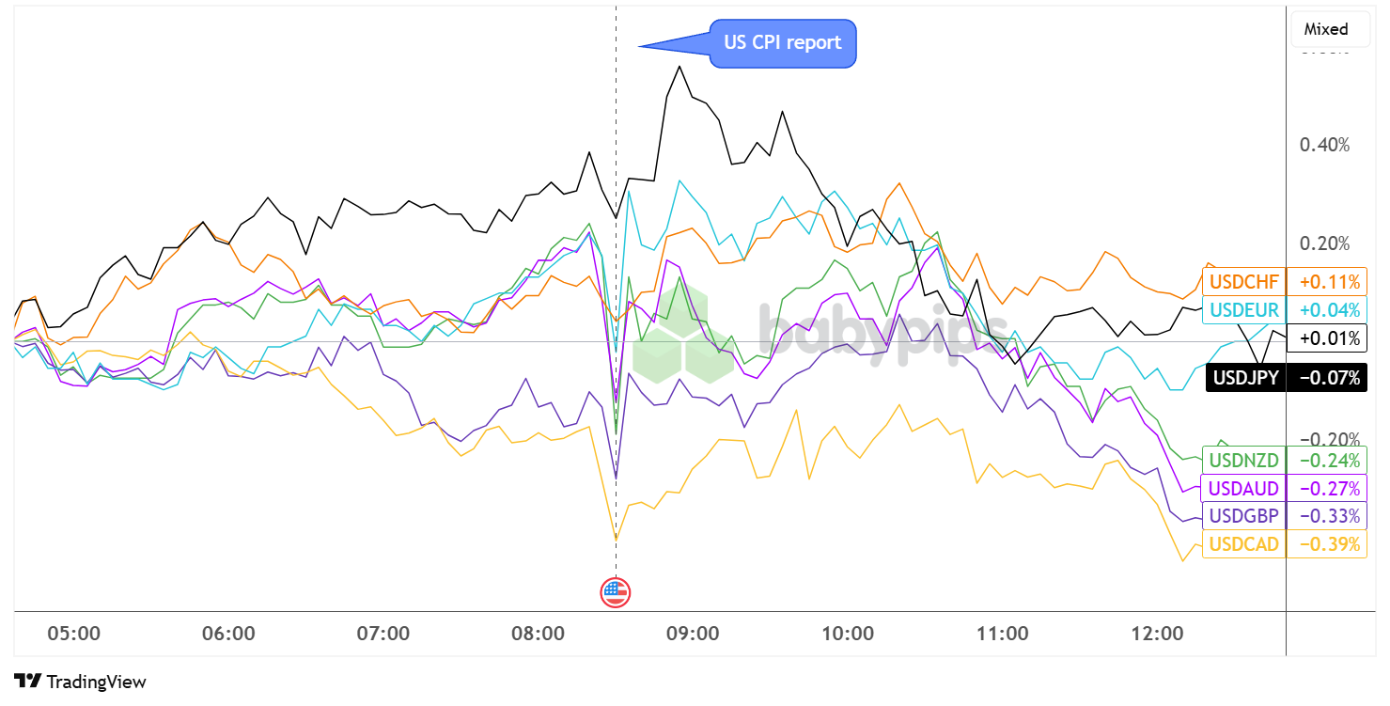Click the 12:00 time axis label

(x=1157, y=634)
